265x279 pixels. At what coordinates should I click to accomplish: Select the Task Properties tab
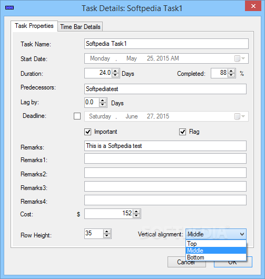coord(34,26)
